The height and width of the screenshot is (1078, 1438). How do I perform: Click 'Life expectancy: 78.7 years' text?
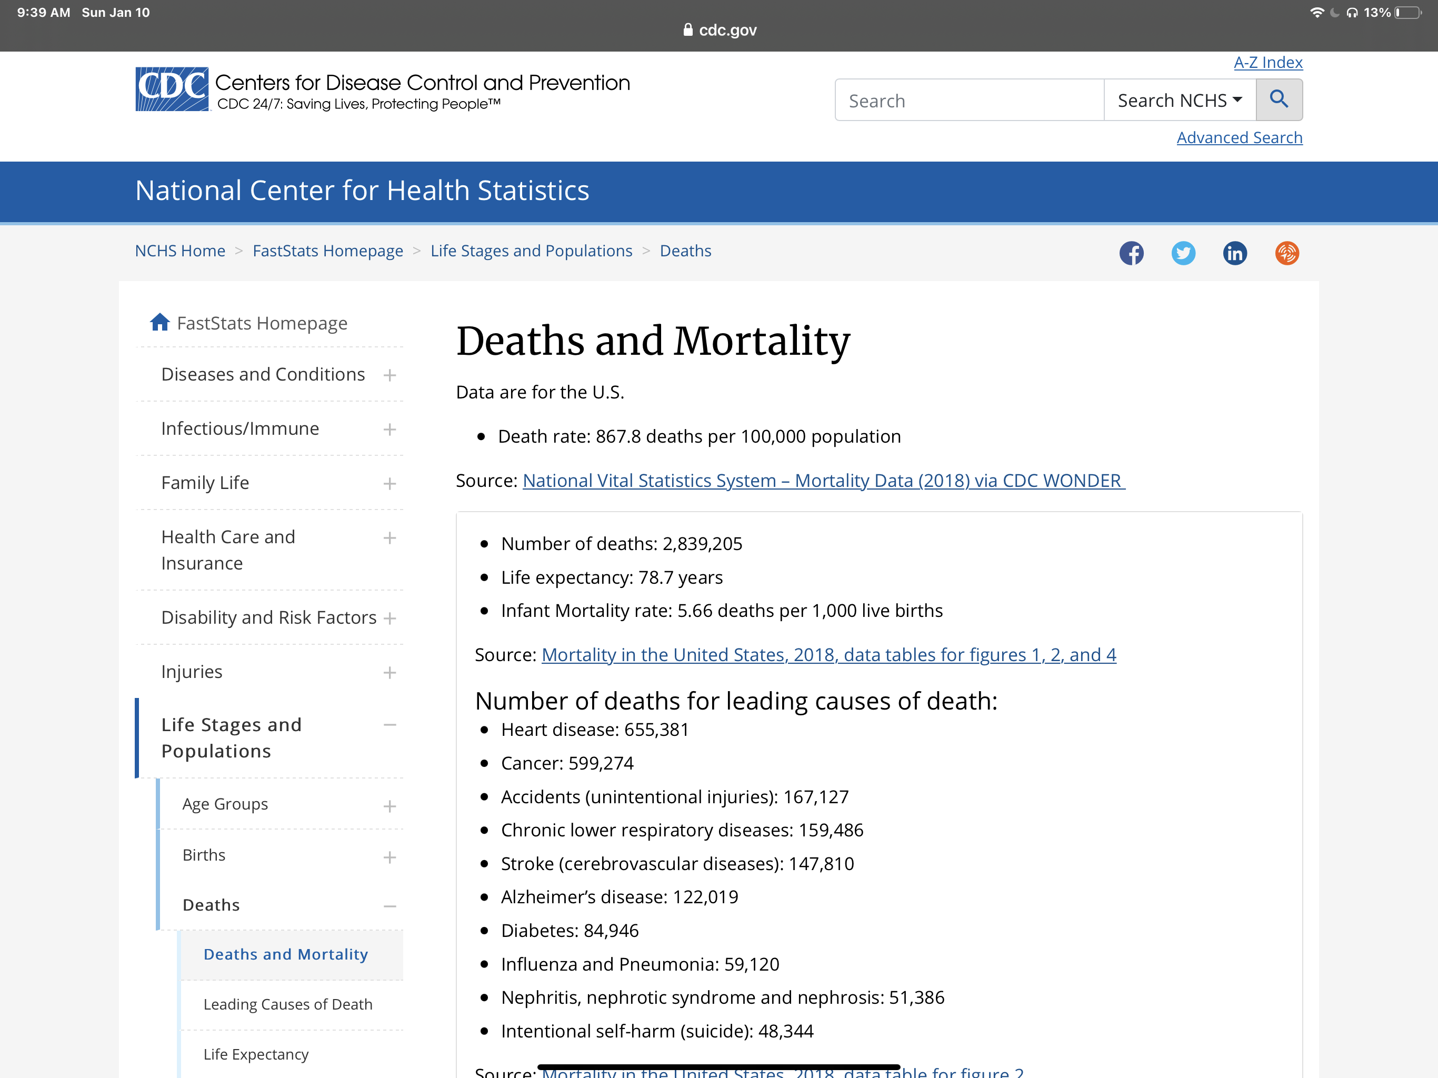point(612,577)
